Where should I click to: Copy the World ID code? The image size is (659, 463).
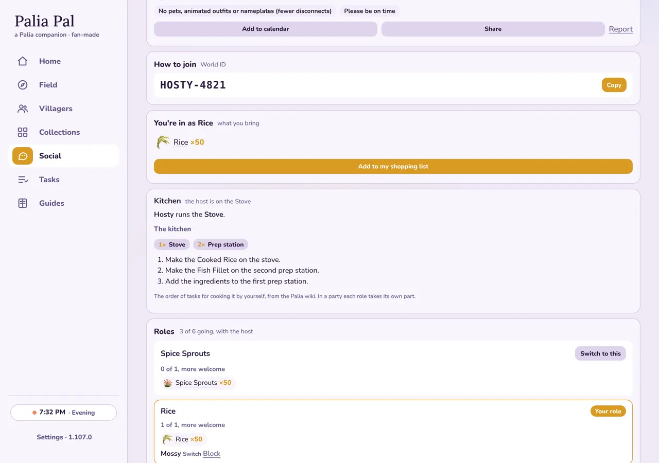[614, 85]
